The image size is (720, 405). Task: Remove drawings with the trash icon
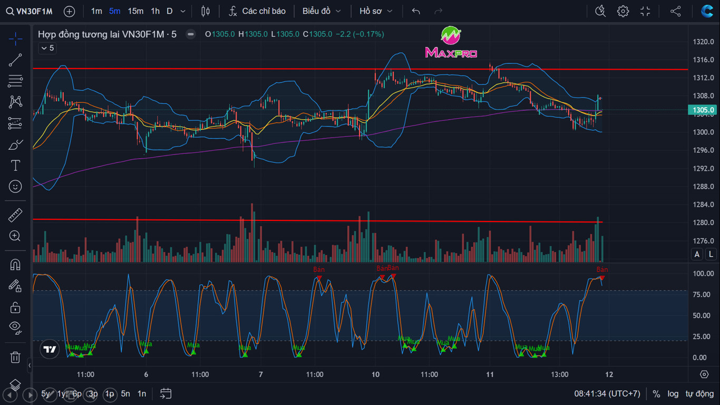pos(15,358)
